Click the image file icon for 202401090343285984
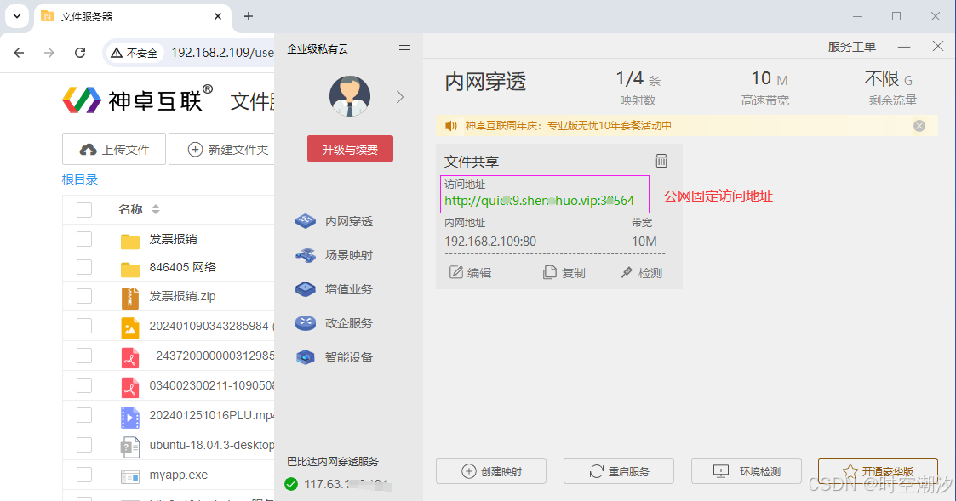Screen dimensions: 956x501 [130, 328]
